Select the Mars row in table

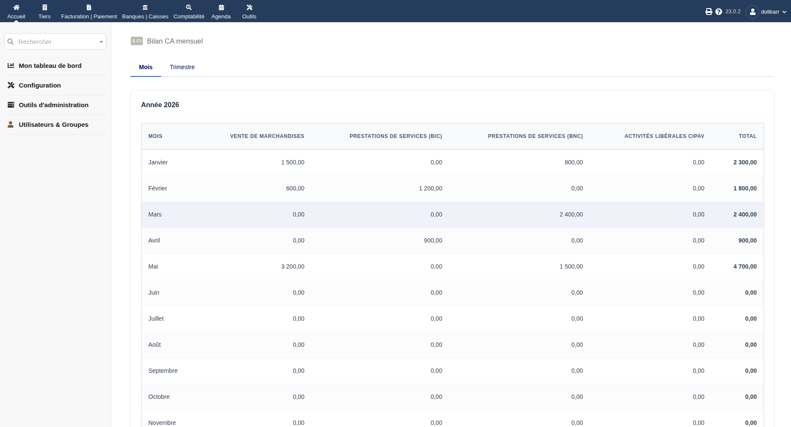point(452,214)
